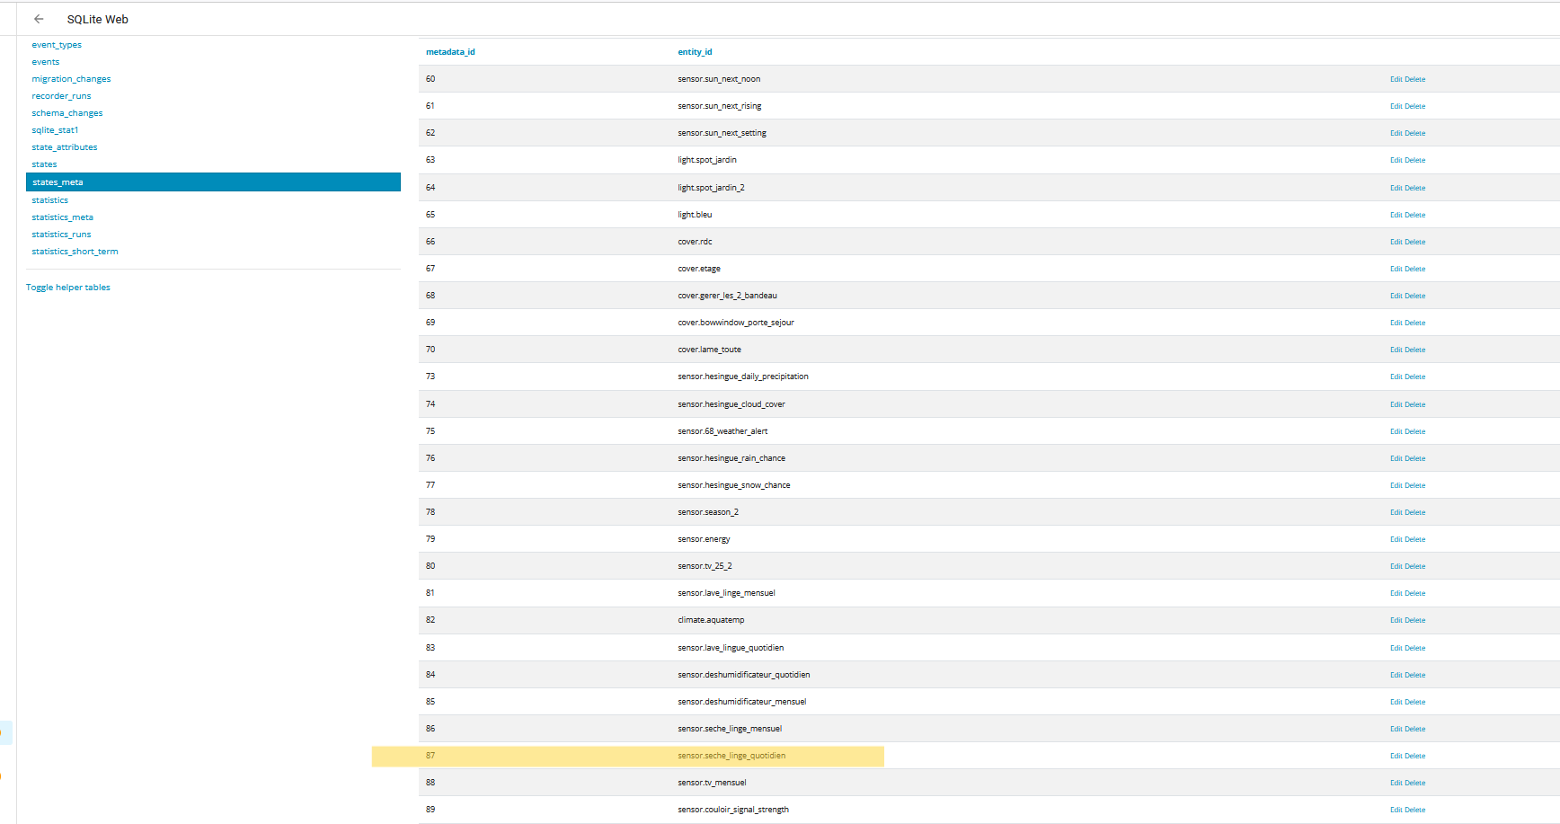The width and height of the screenshot is (1560, 824).
Task: Sort by metadata_id column header
Action: [x=450, y=52]
